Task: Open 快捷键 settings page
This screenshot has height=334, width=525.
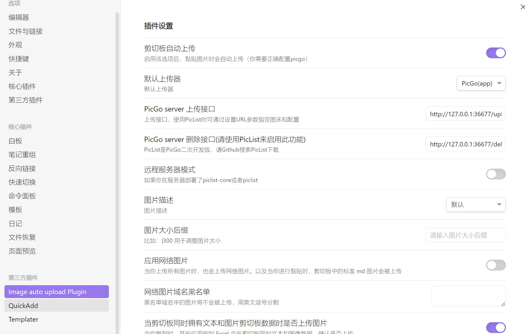Action: coord(19,59)
